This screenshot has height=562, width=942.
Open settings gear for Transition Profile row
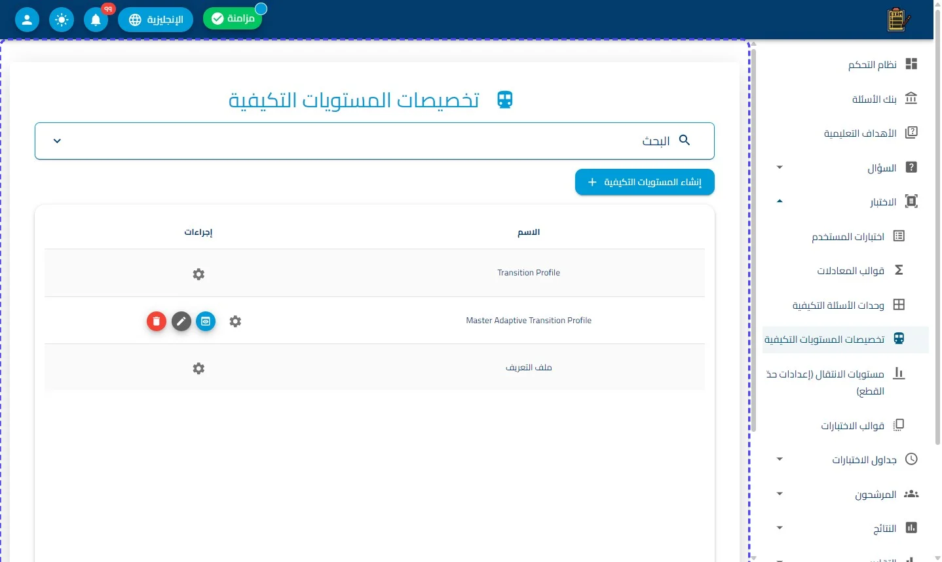[x=198, y=274]
